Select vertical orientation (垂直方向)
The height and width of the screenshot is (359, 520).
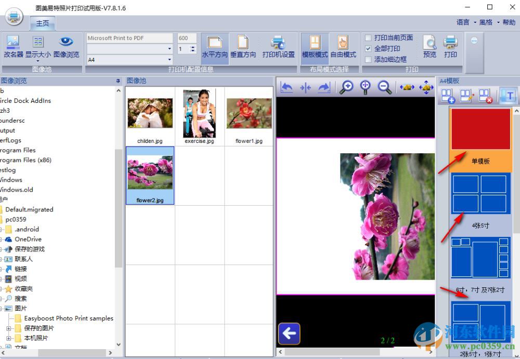click(x=243, y=46)
